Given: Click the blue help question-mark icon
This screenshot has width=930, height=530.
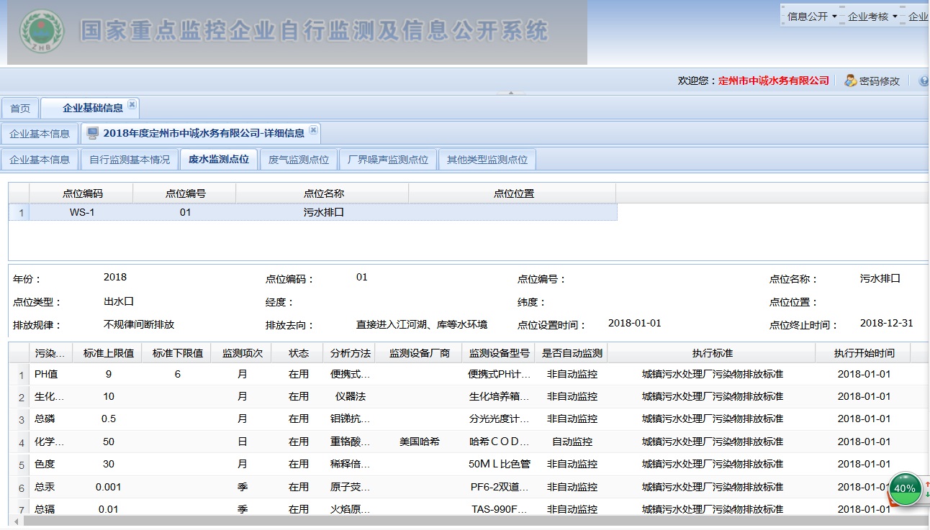Looking at the screenshot, I should [x=924, y=81].
